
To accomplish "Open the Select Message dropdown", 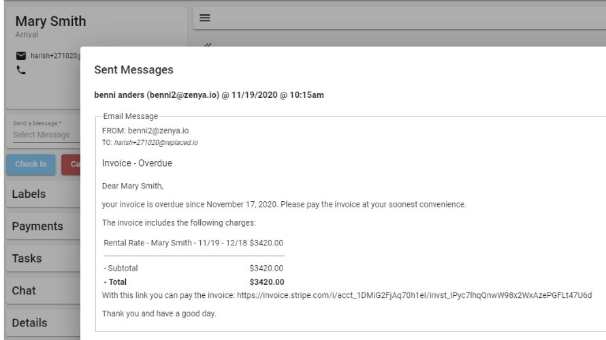I will [44, 135].
